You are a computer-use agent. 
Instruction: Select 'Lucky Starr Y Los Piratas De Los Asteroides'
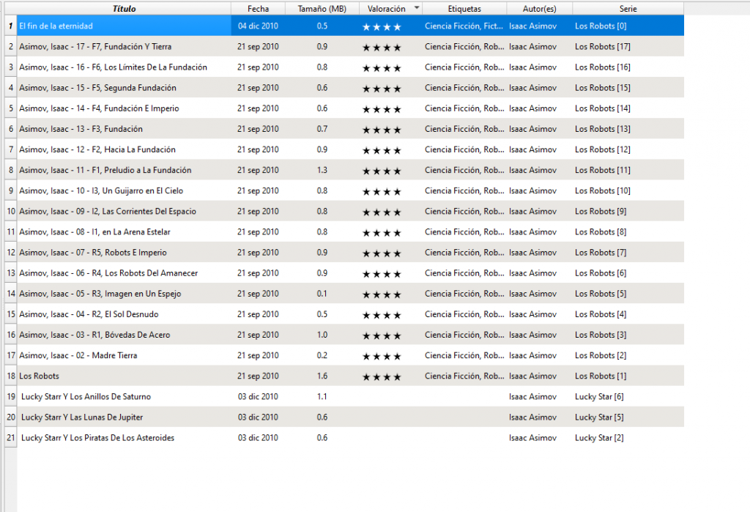[97, 437]
